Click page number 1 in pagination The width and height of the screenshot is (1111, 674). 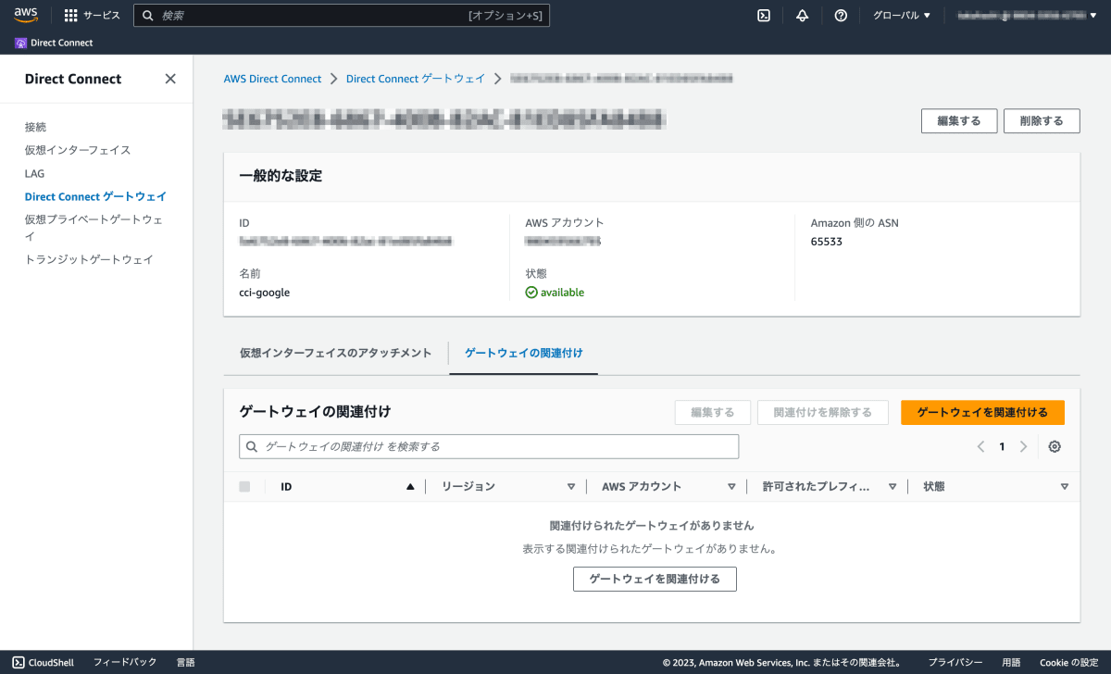[x=1002, y=446]
